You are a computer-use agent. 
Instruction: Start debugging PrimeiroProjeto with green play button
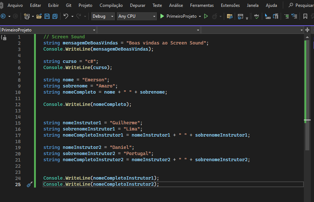pyautogui.click(x=162, y=16)
